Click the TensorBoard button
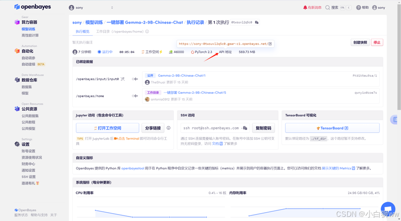 click(332, 128)
